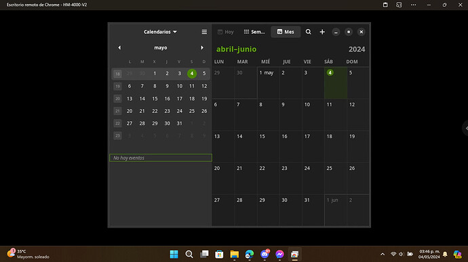The height and width of the screenshot is (262, 468).
Task: Open Microsoft Edge from taskbar
Action: point(250,255)
